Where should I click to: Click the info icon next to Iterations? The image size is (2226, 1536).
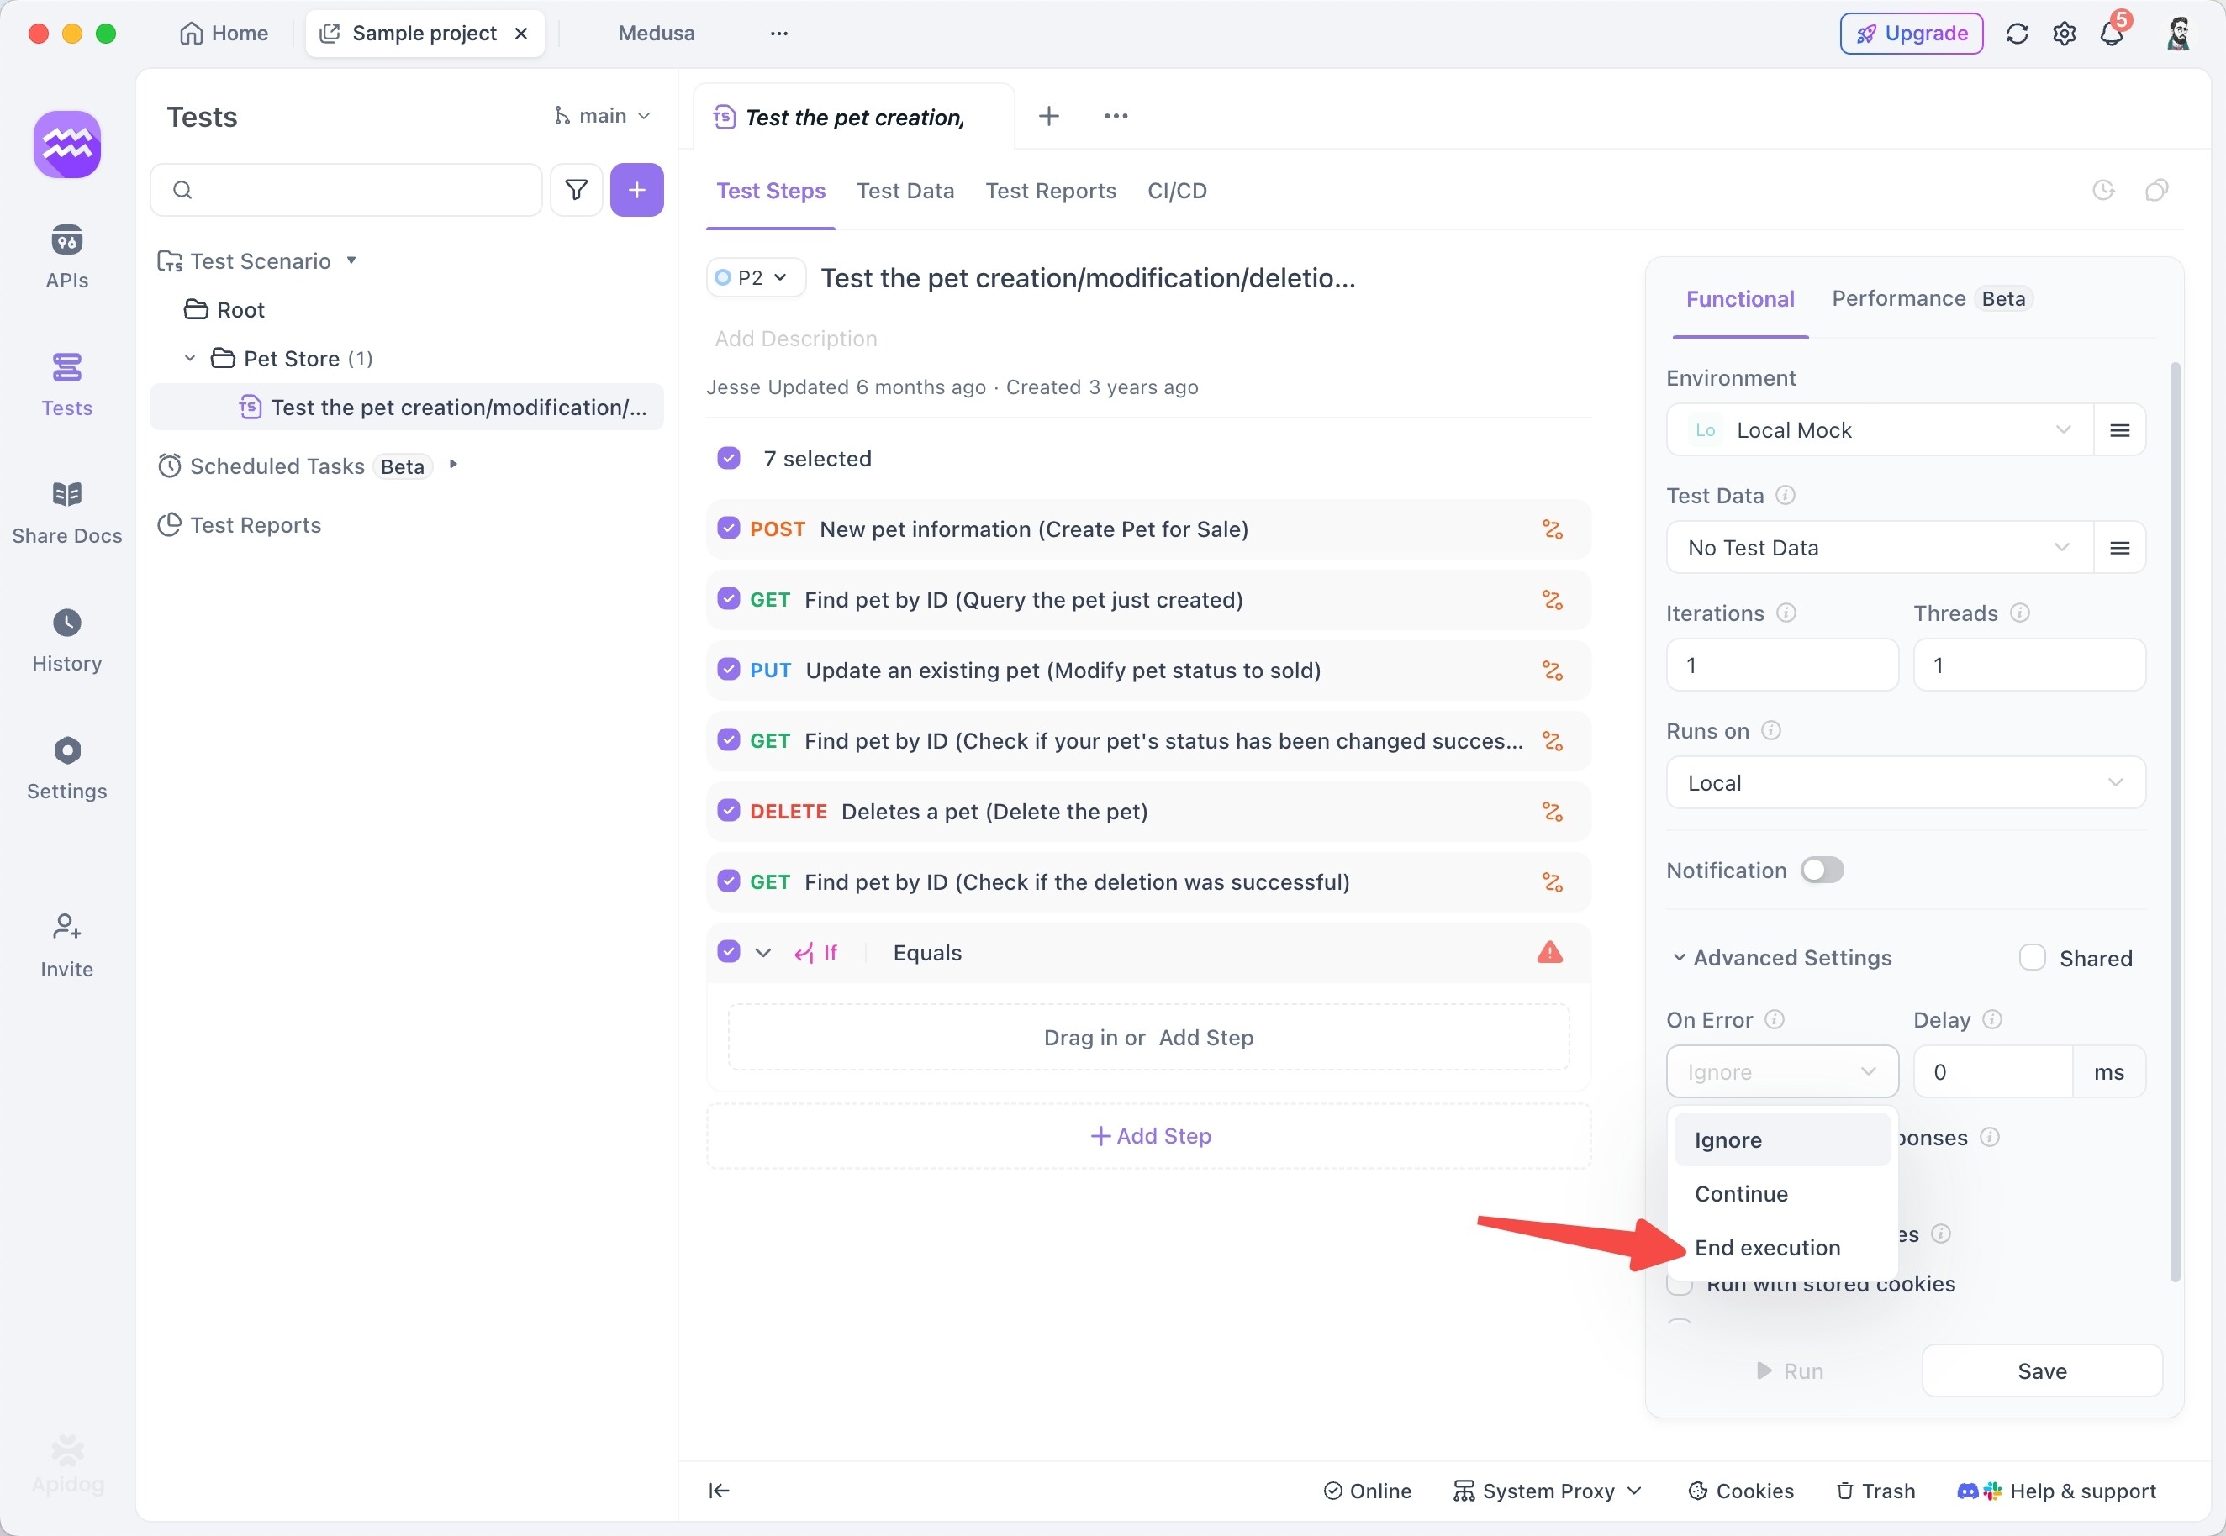point(1785,613)
